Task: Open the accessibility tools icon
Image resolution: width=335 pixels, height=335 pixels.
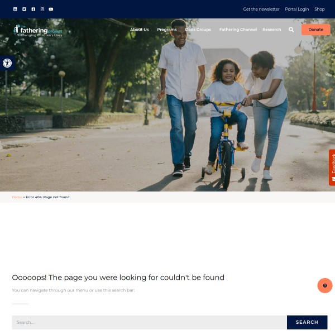Action: click(x=7, y=63)
